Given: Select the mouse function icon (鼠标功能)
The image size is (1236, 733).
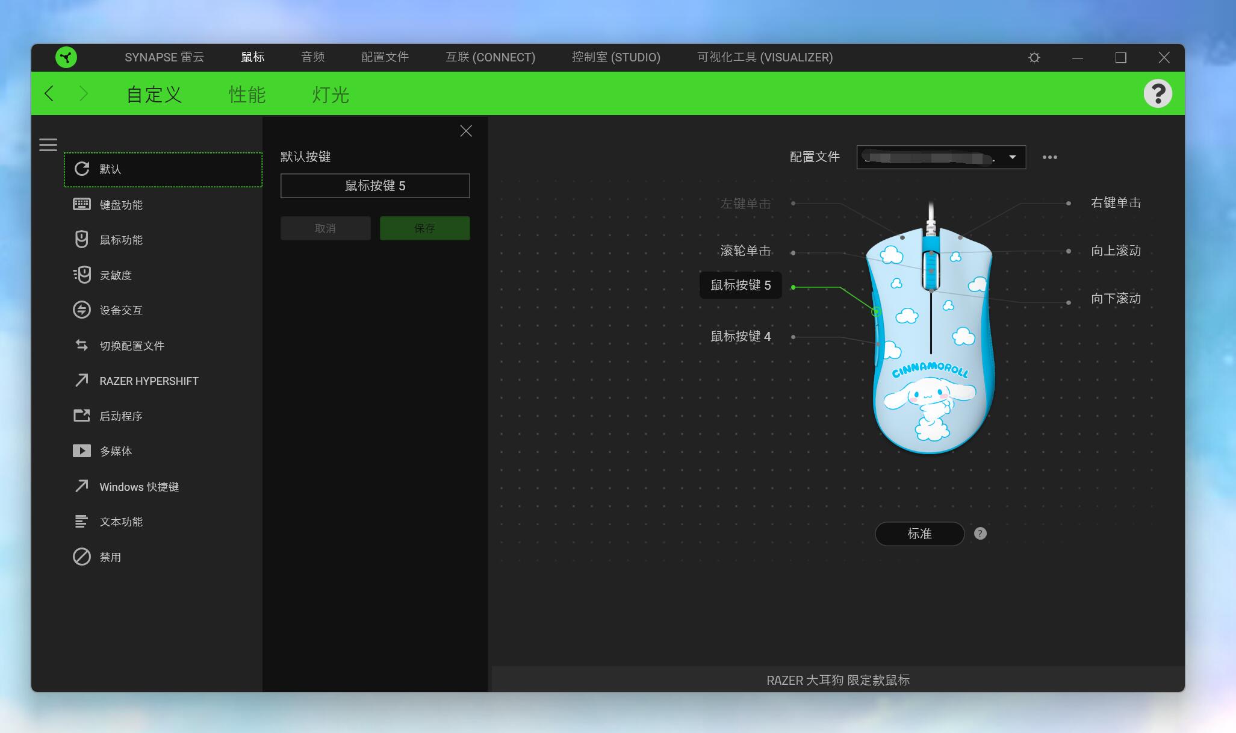Looking at the screenshot, I should click(x=82, y=240).
